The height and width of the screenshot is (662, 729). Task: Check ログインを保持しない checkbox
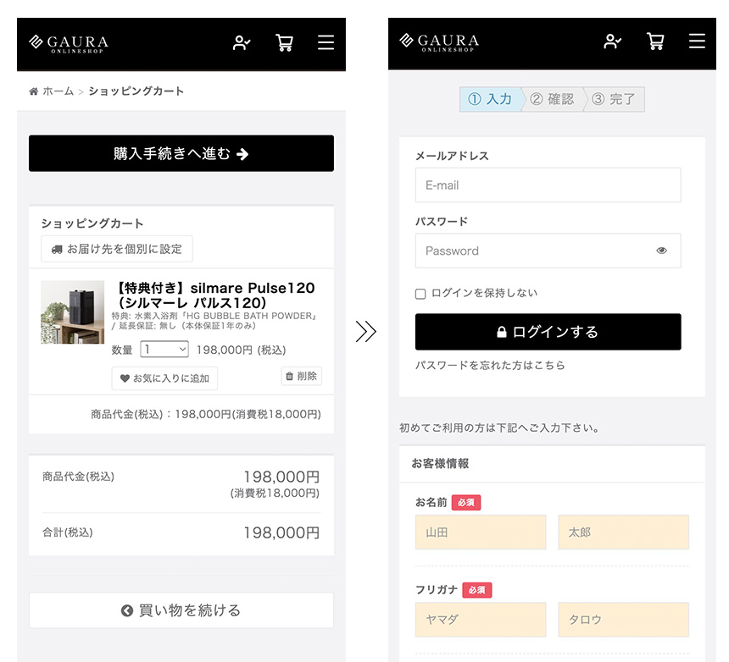420,294
